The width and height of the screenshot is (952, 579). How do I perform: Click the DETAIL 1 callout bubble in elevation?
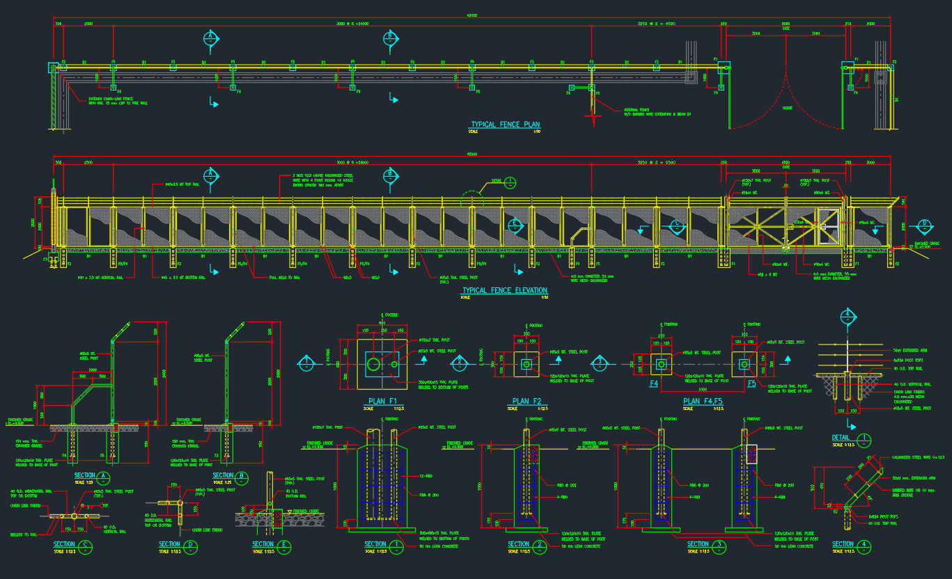click(510, 182)
